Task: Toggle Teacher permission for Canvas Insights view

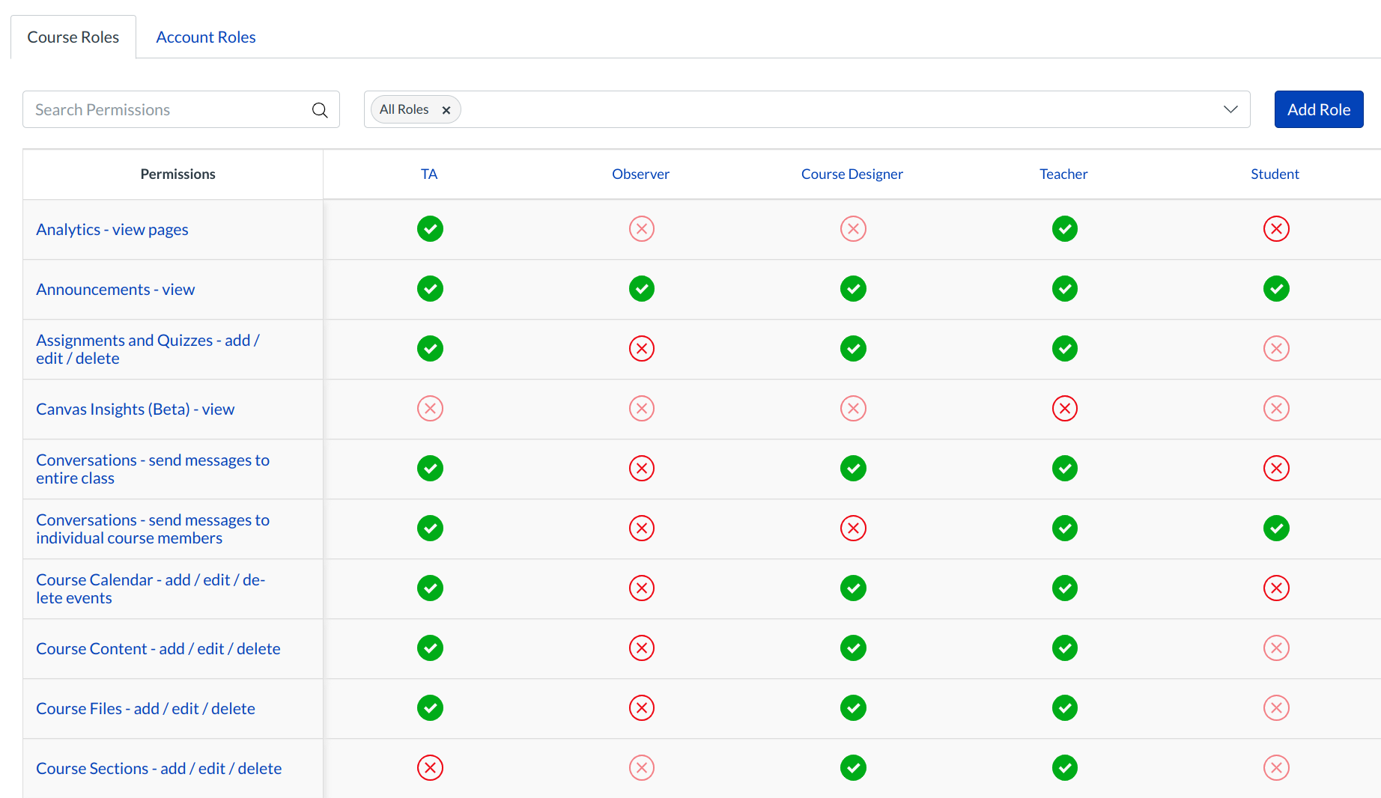Action: (1064, 409)
